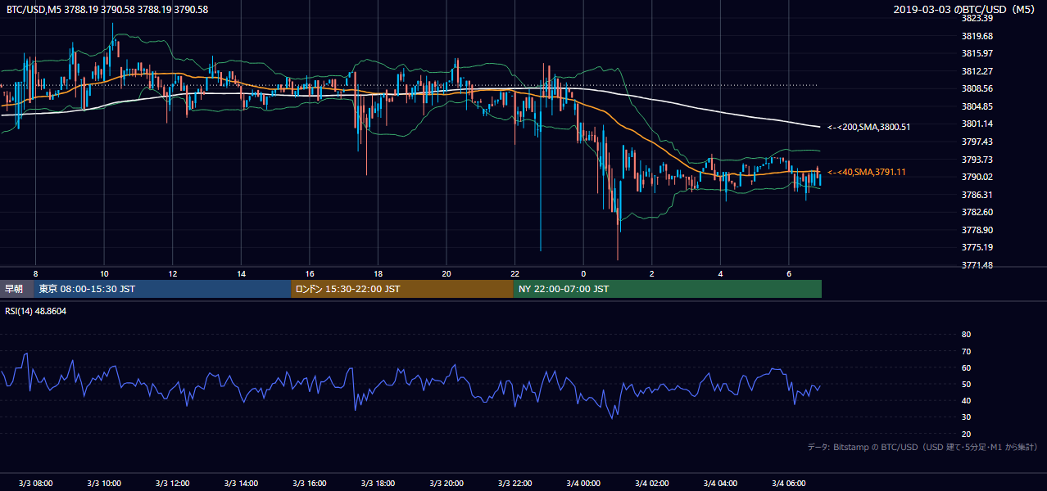This screenshot has width=1047, height=491.
Task: Click the 40 SMA 3791.11 label
Action: (x=866, y=172)
